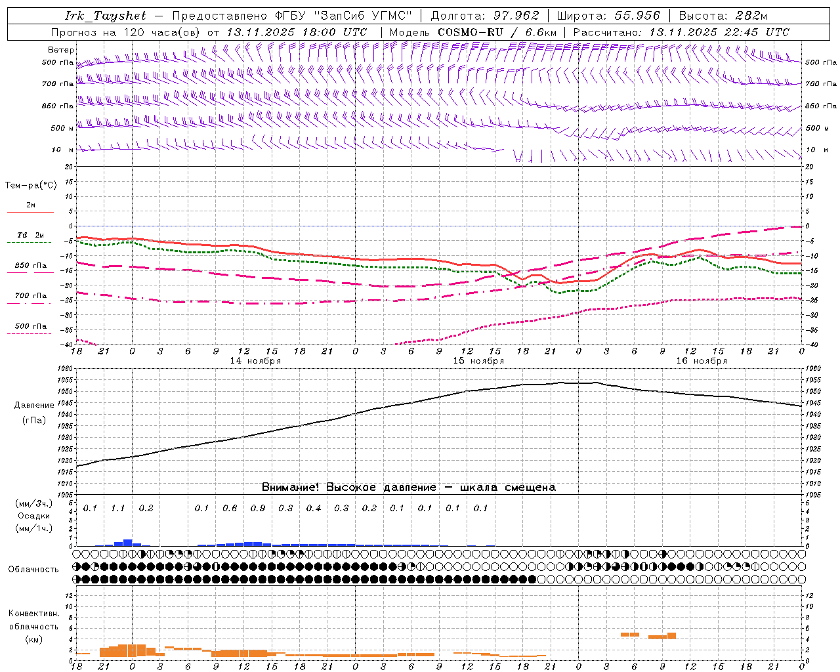
Task: Click the "2м" temperature legend entry
Action: pos(31,205)
